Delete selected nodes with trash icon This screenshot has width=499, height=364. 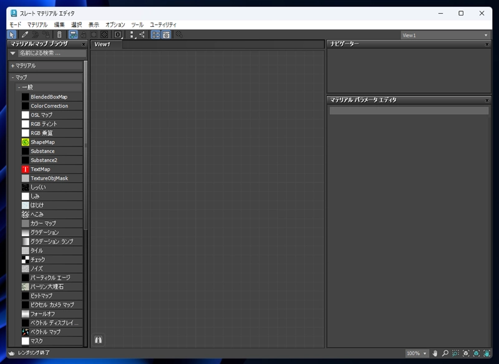pyautogui.click(x=59, y=35)
